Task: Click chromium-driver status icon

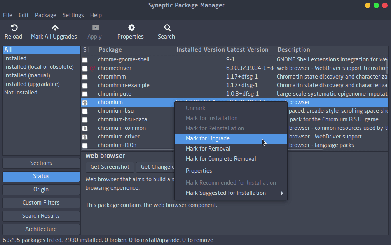Action: 85,137
